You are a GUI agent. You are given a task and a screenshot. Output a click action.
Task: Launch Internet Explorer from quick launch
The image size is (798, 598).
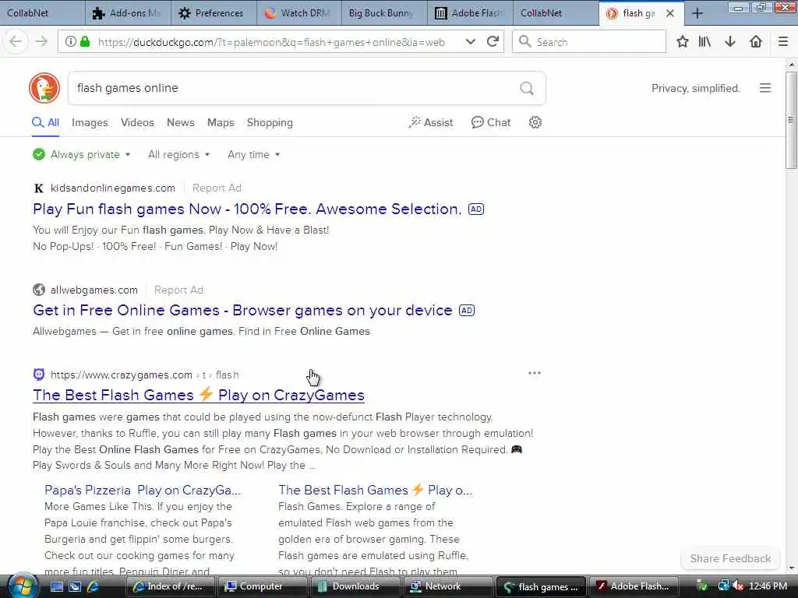click(93, 586)
